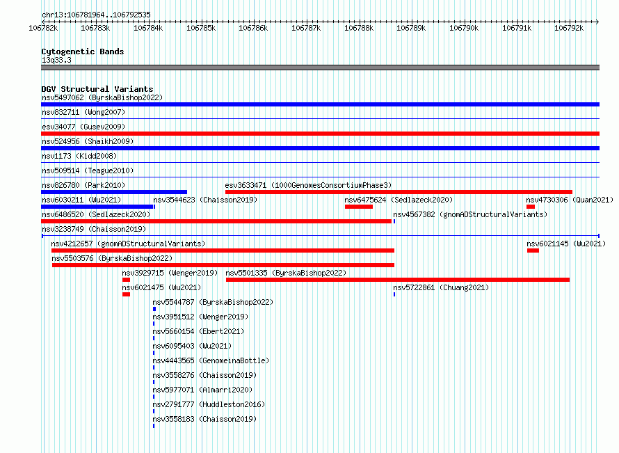Click nsv4443565 (GenomeinaBottle) label
This screenshot has width=619, height=453.
[211, 360]
